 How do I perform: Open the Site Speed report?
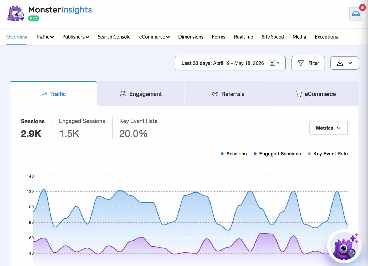(273, 37)
